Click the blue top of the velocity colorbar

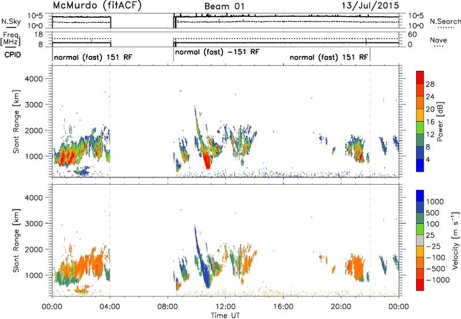tap(420, 196)
